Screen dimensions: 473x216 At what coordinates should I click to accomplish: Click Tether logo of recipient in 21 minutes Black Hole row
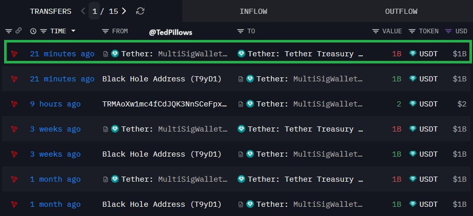250,79
